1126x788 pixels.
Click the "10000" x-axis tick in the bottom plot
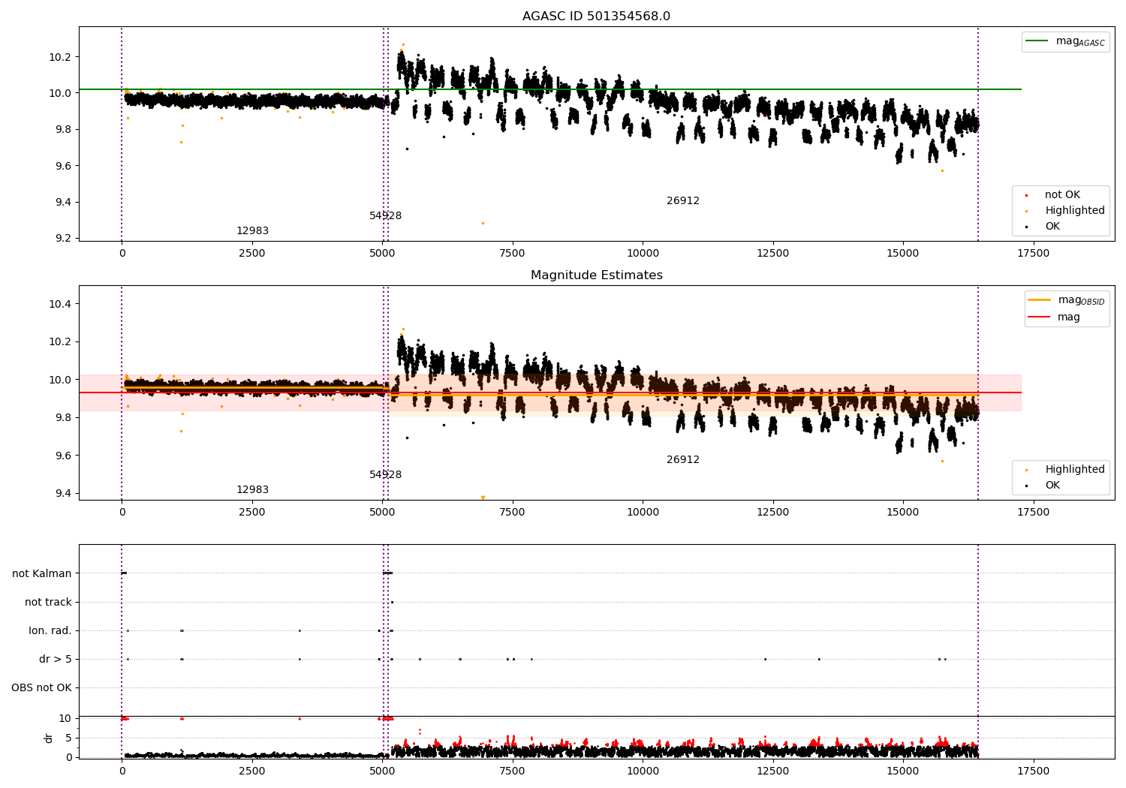(x=643, y=771)
